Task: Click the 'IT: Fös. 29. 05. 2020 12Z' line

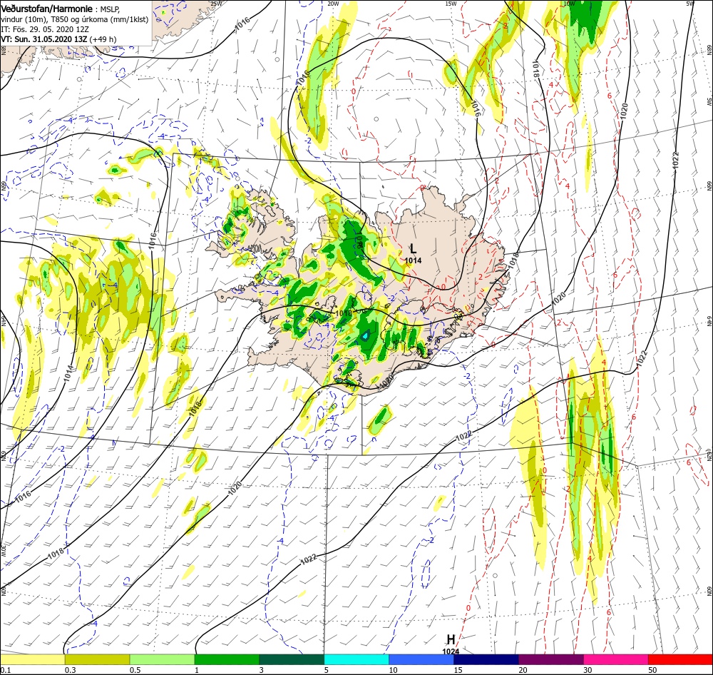Action: pyautogui.click(x=44, y=29)
